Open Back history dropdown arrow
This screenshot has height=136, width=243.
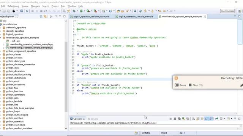(x=167, y=11)
